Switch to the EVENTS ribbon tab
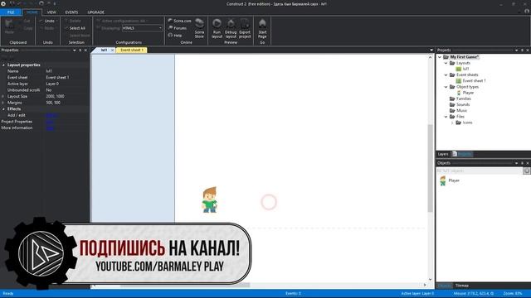 coord(71,12)
